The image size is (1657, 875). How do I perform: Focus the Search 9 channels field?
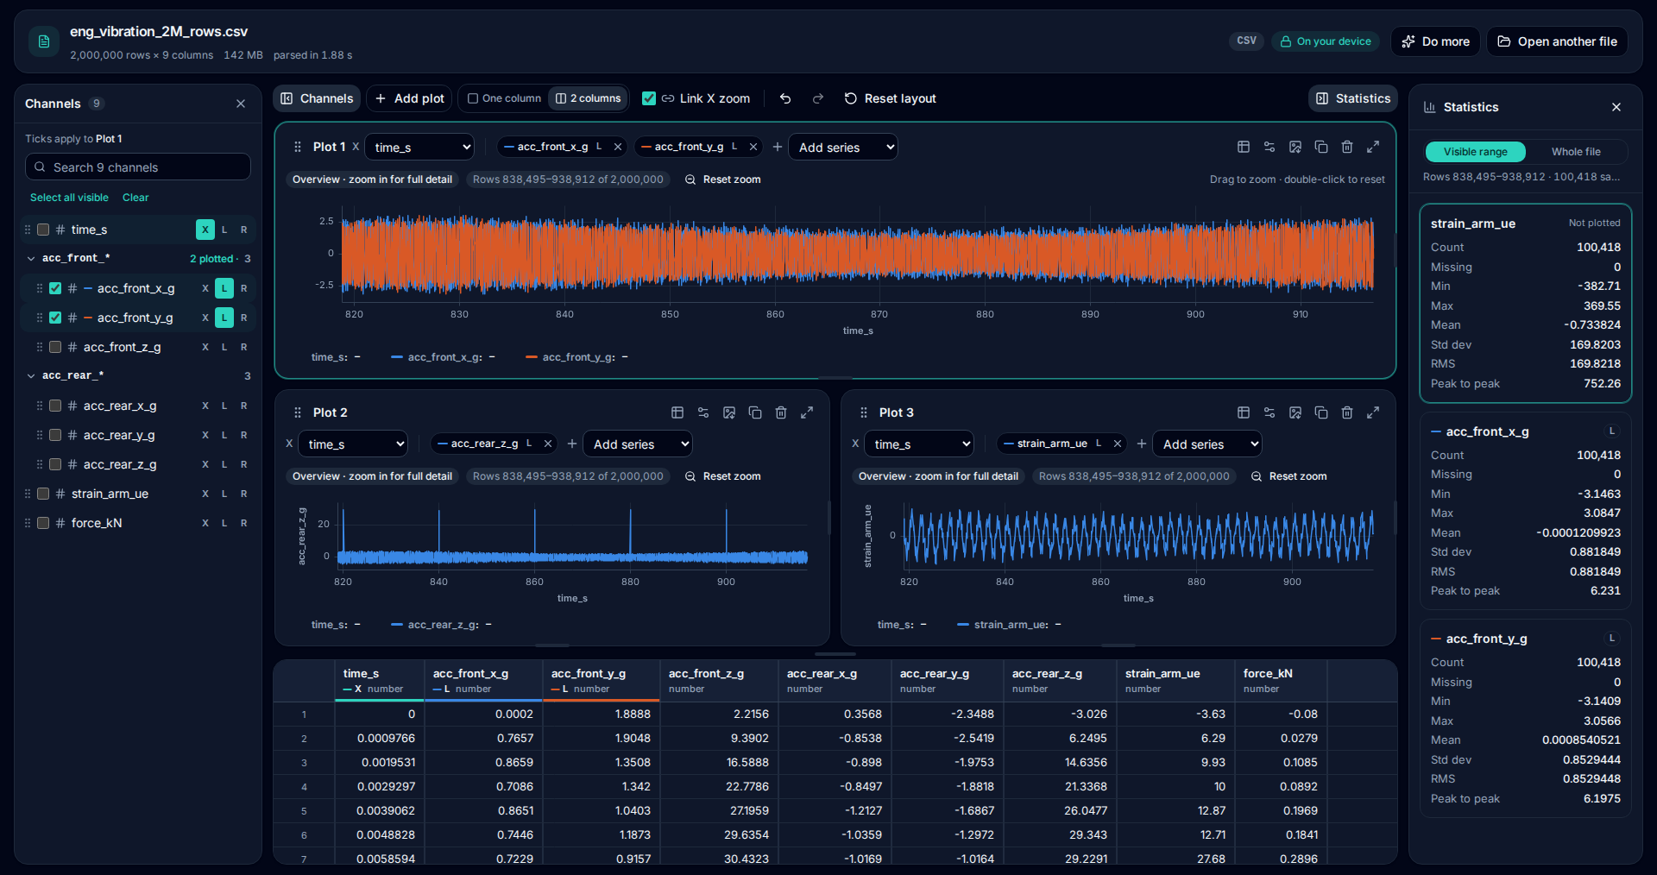pos(138,167)
